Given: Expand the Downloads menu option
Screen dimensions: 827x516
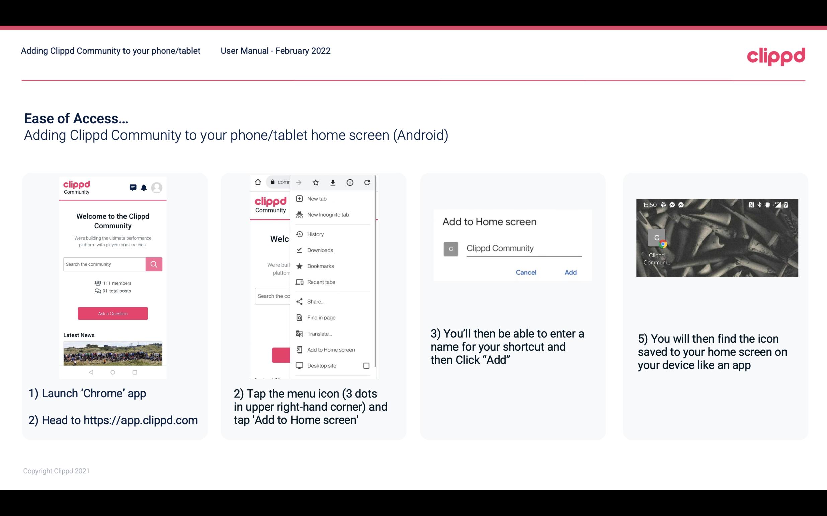Looking at the screenshot, I should tap(320, 250).
